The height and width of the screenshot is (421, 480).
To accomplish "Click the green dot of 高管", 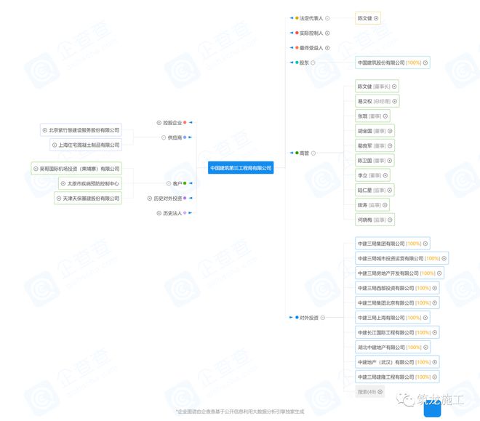I will click(297, 153).
